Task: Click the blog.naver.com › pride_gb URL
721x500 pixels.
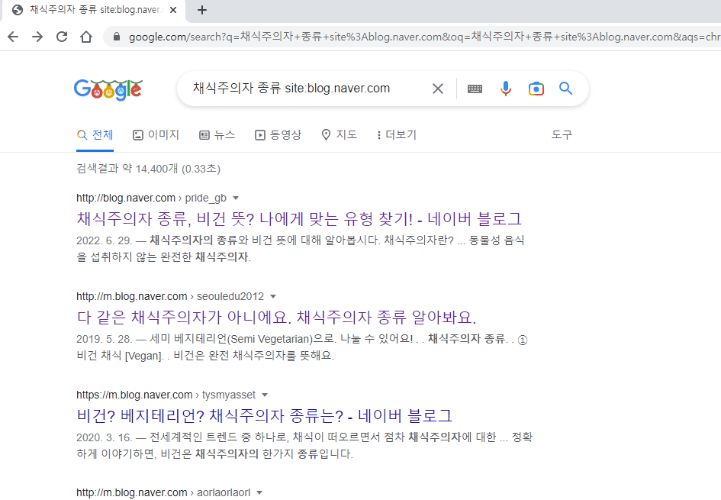Action: (151, 198)
